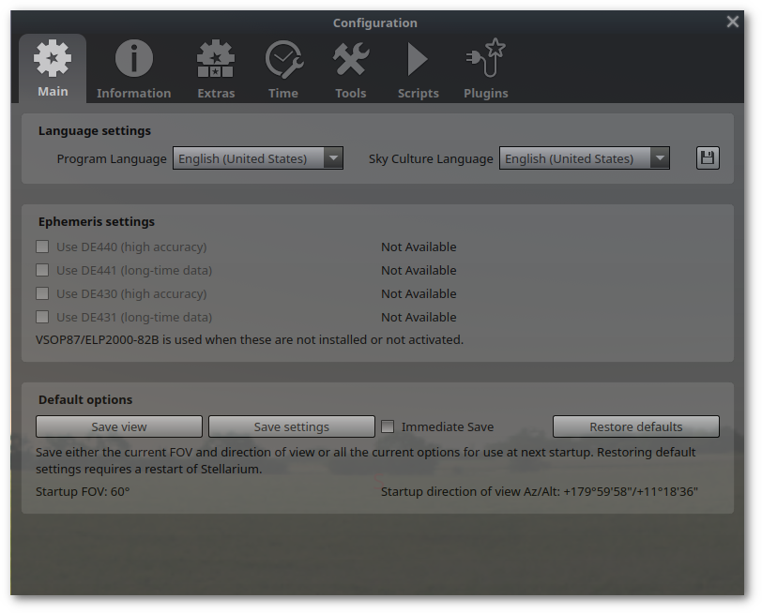Expand the Sky Culture Language dropdown
Viewport: 762px width, 613px height.
tap(585, 158)
